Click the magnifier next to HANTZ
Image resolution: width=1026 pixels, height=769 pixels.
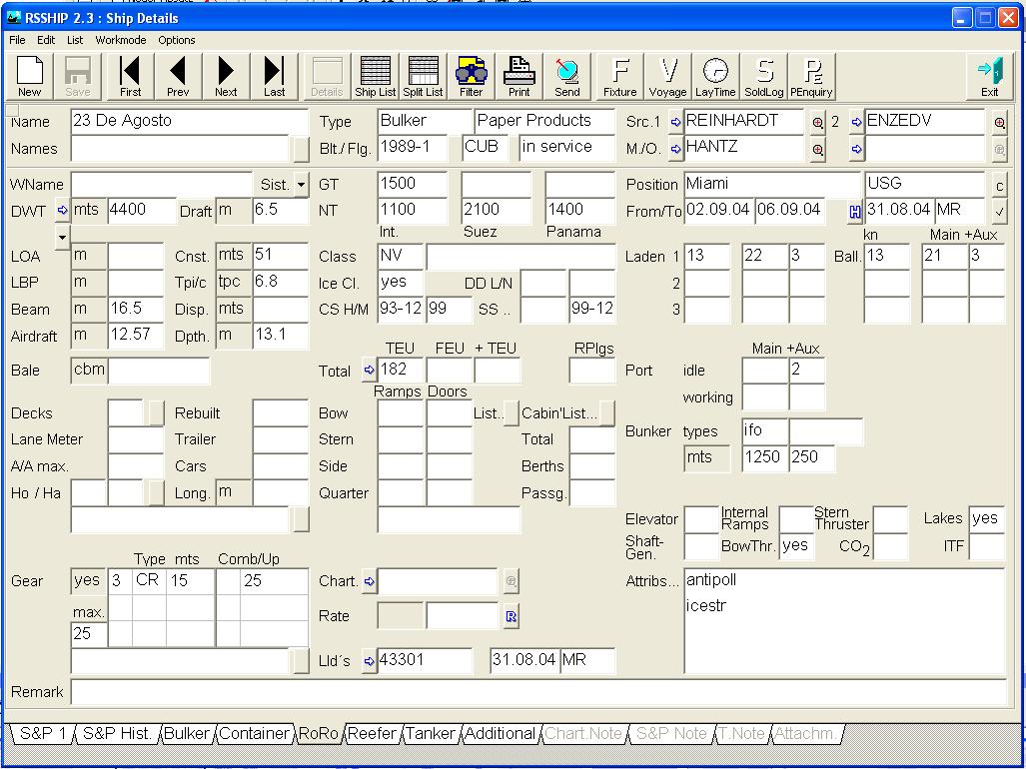[x=818, y=150]
